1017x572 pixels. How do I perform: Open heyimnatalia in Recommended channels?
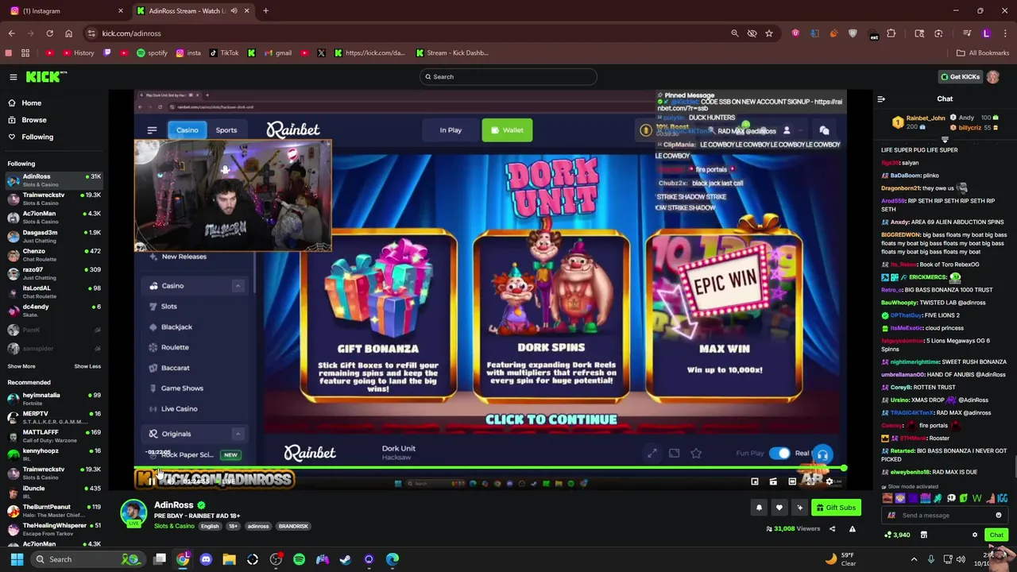click(54, 399)
